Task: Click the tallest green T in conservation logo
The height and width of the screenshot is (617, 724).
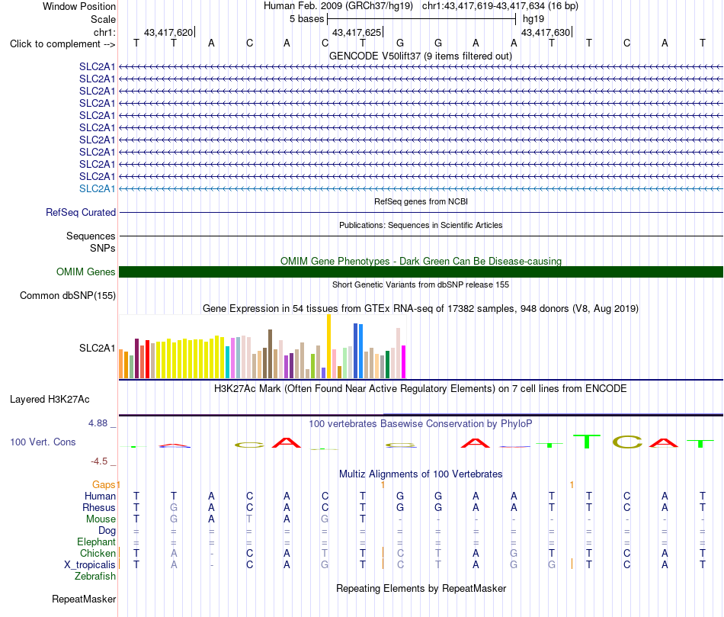Action: (586, 442)
